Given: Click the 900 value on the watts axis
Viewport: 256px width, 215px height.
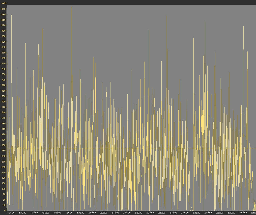Looking at the screenshot, I should point(4,47).
